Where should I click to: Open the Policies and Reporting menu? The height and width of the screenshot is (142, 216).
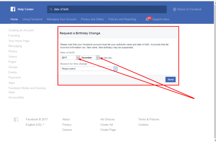122,19
